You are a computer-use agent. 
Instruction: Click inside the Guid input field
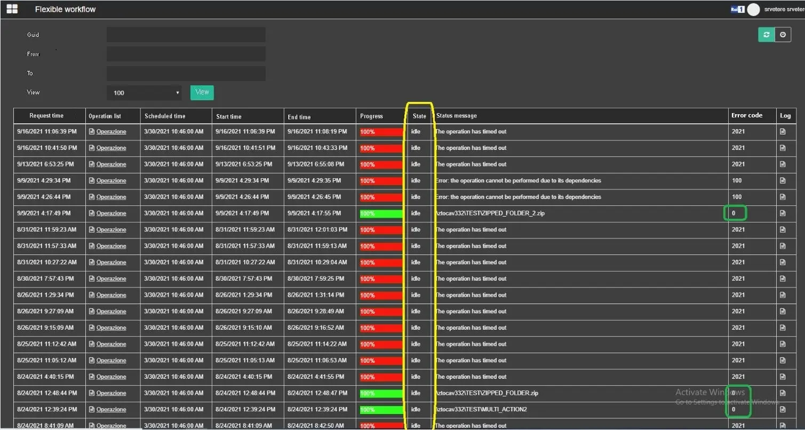click(x=186, y=35)
